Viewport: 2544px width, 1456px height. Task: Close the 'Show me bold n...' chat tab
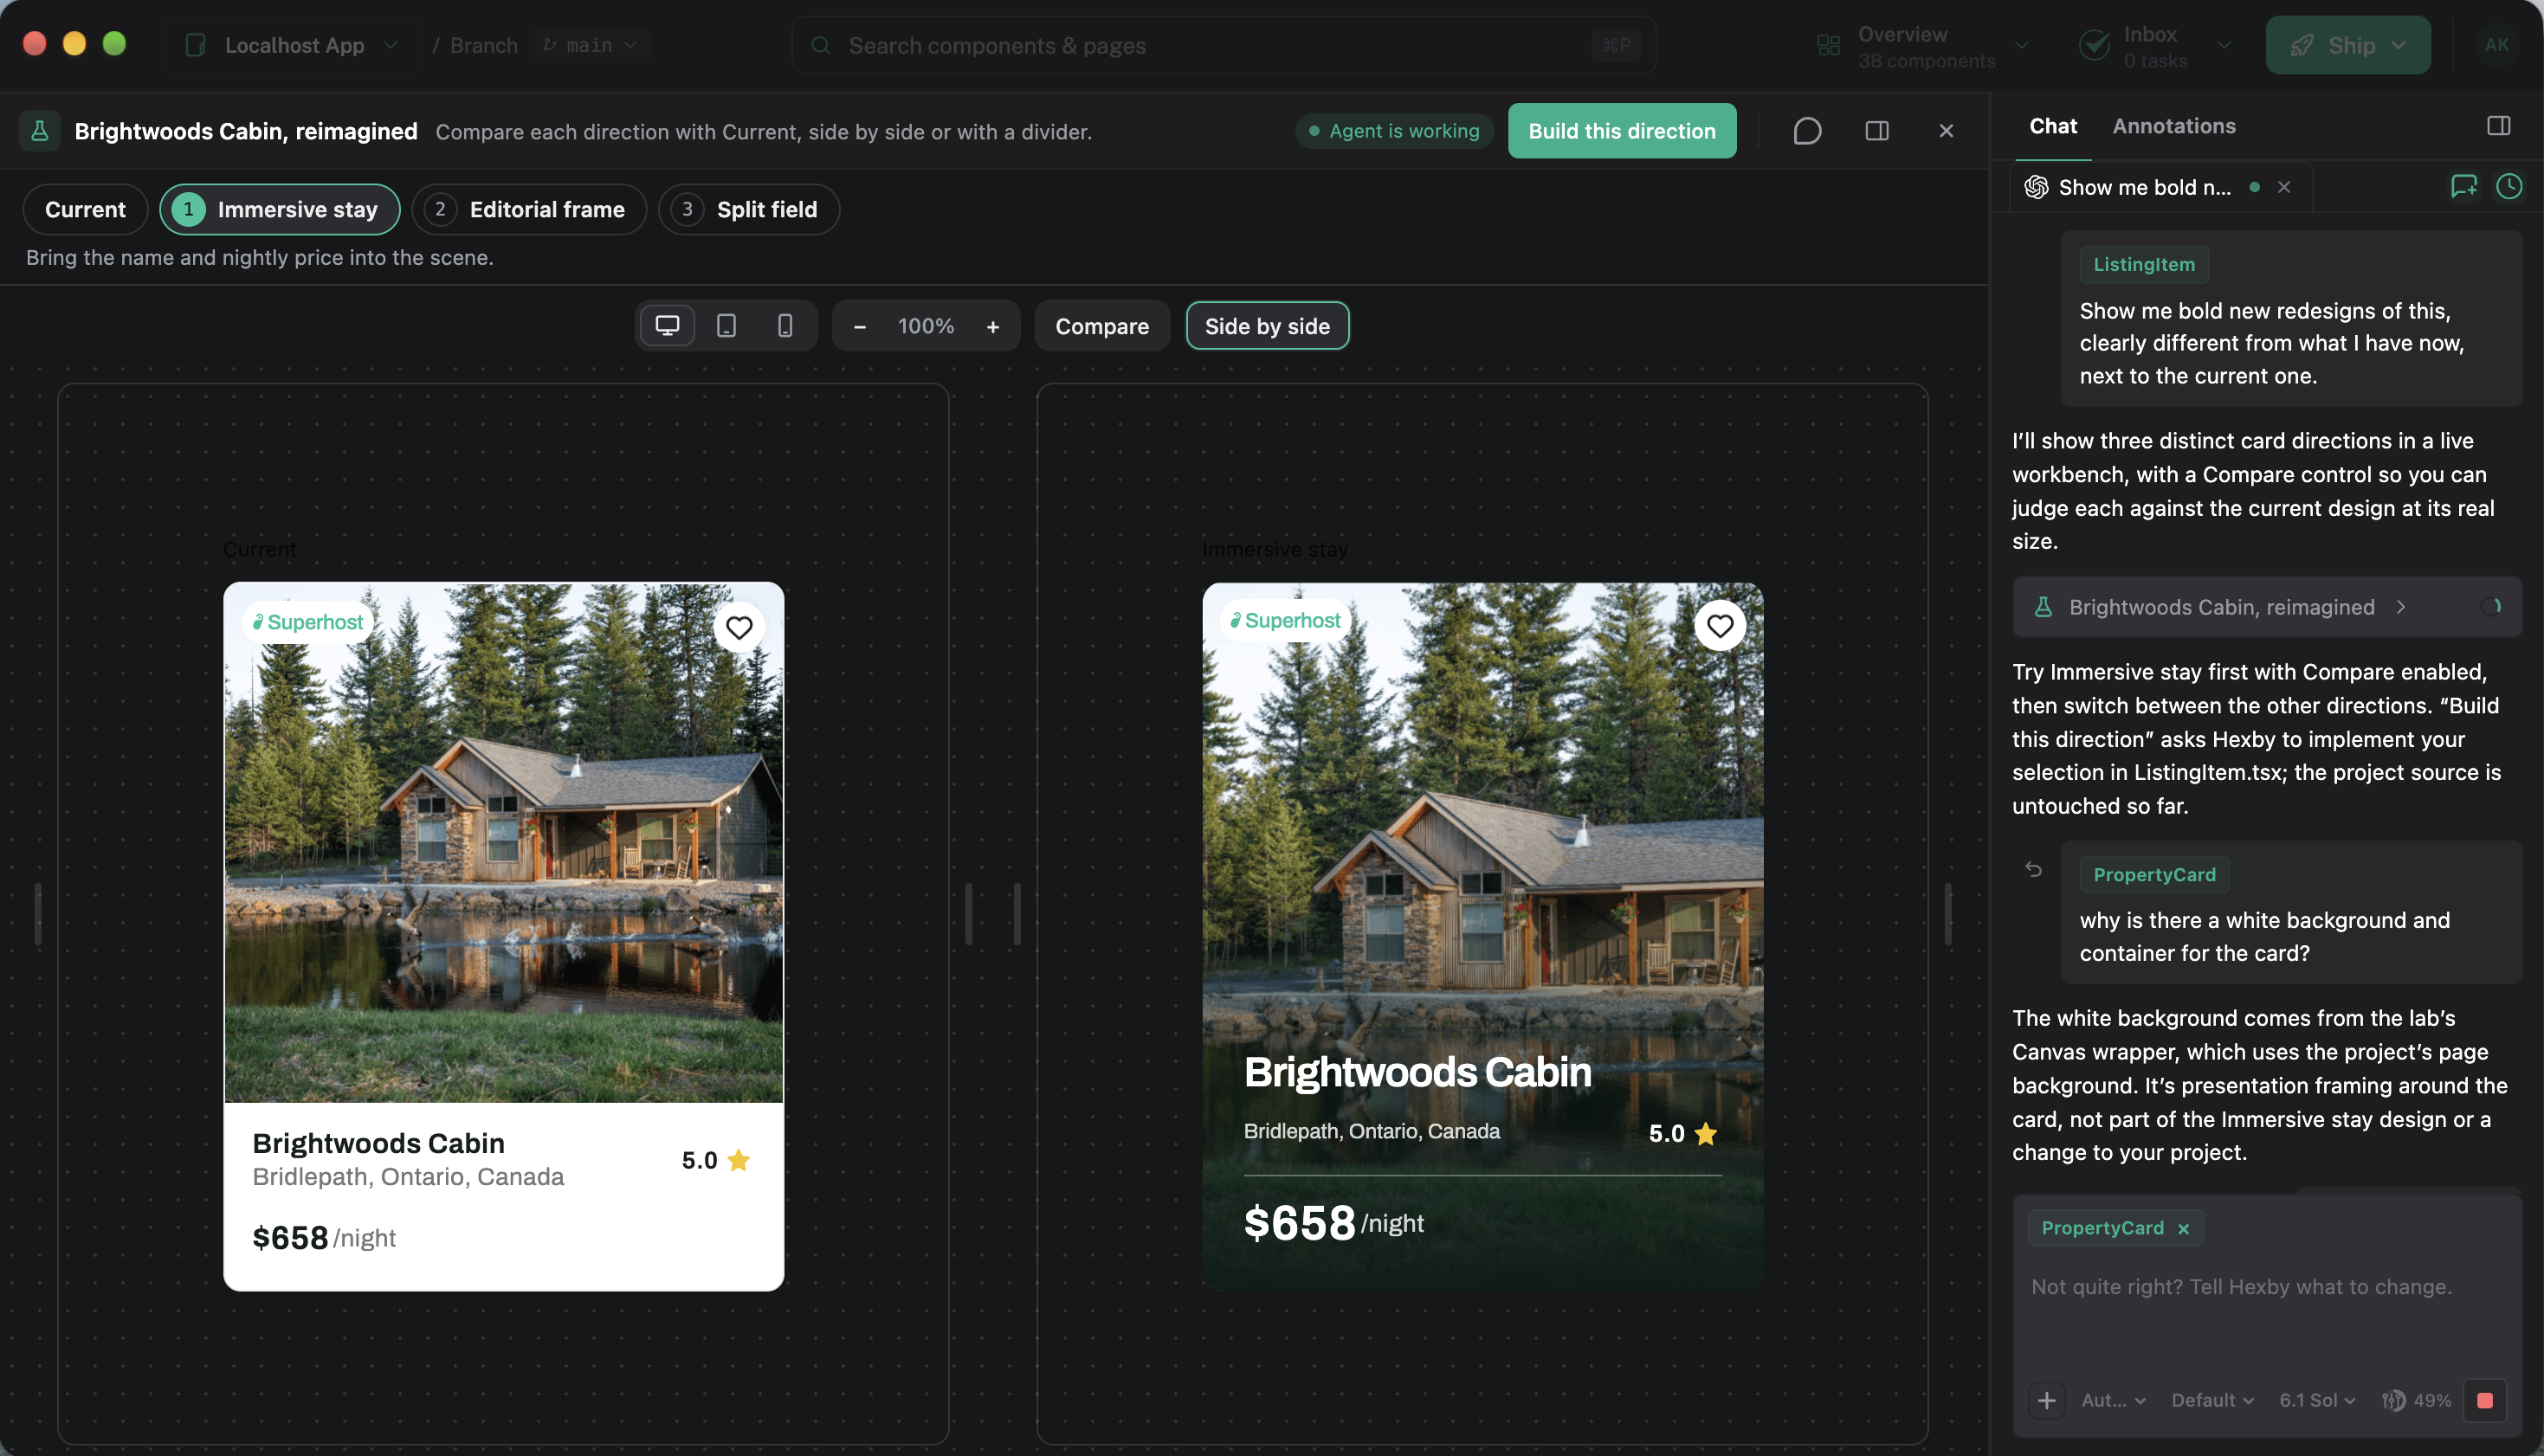2284,187
